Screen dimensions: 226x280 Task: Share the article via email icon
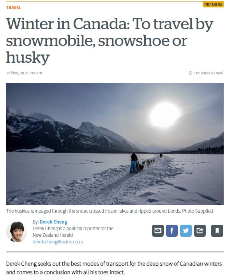coord(158,231)
